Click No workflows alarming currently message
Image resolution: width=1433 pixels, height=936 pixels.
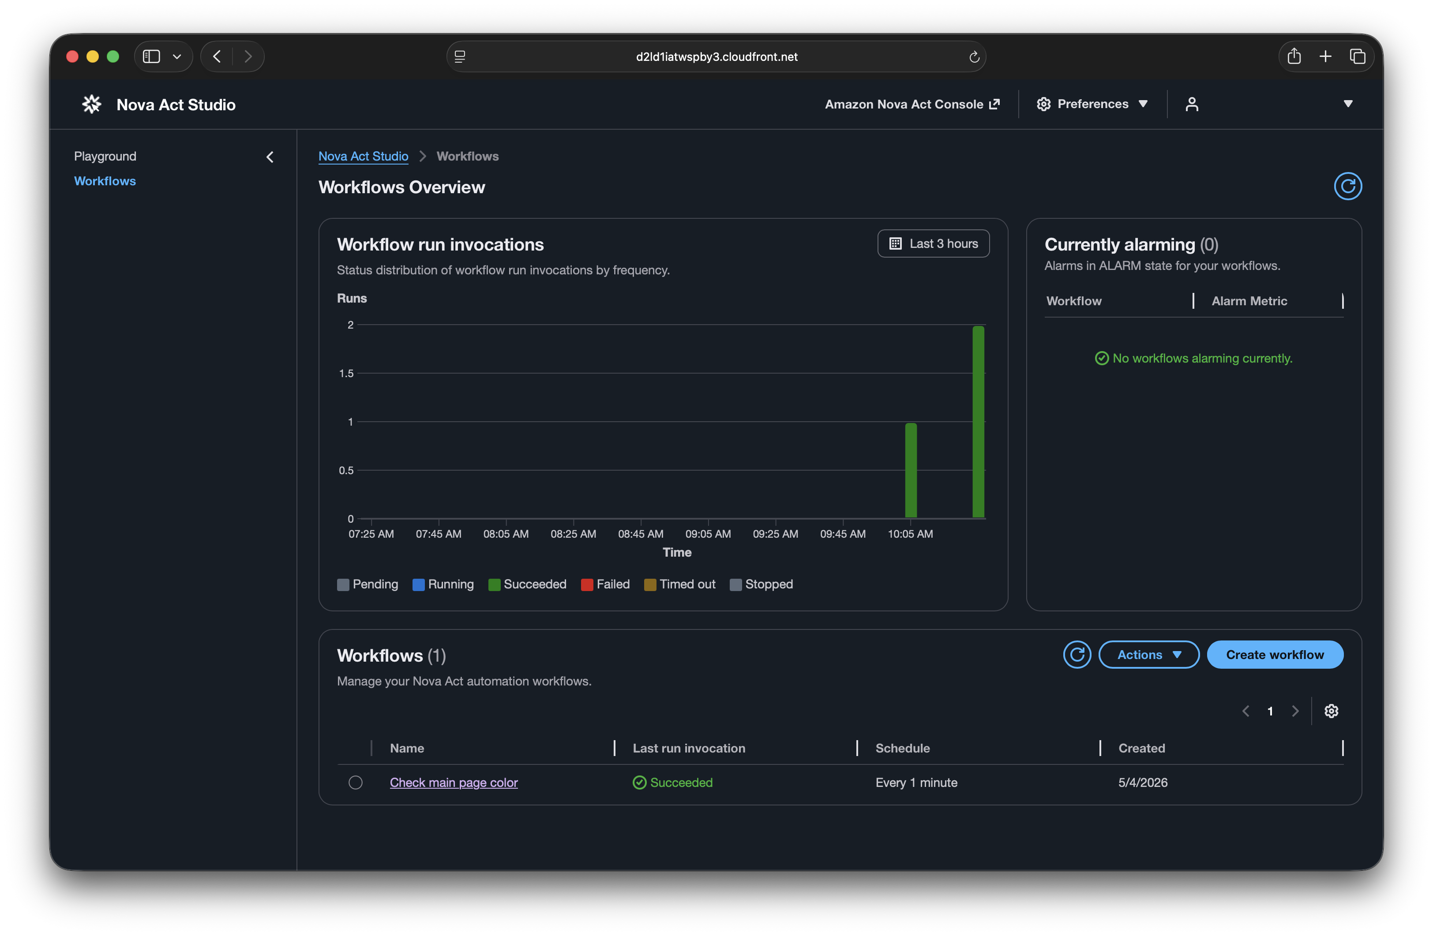pos(1193,358)
